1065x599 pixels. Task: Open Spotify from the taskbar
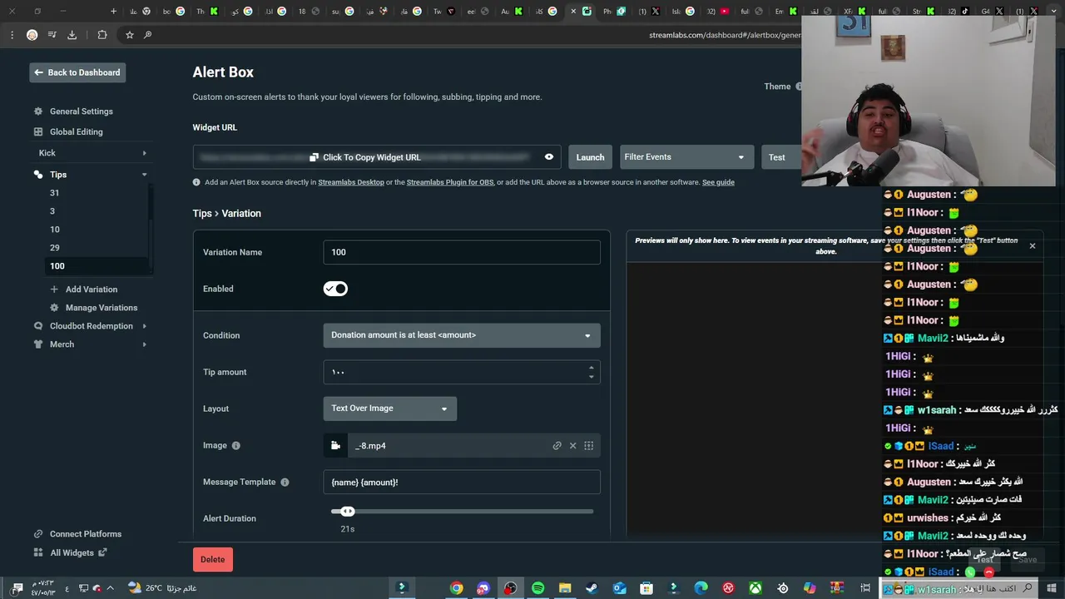537,588
